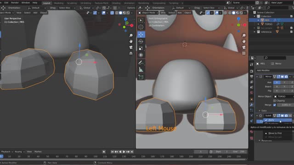Toggle Mirror modifier show in render camera icon
This screenshot has height=165, width=294.
[286, 77]
